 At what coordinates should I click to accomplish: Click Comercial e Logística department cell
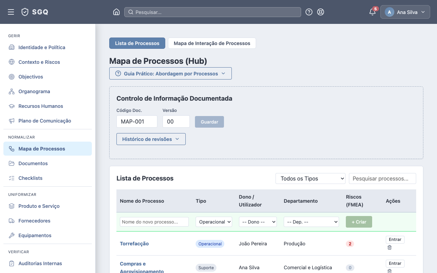pyautogui.click(x=308, y=268)
